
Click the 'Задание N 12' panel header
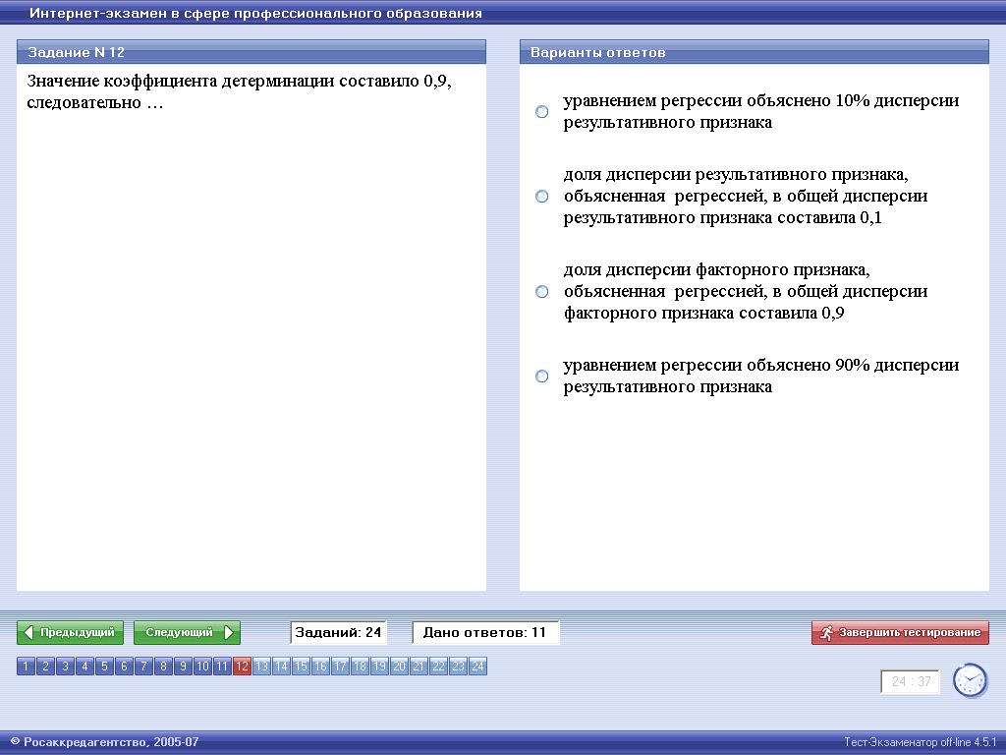(251, 52)
